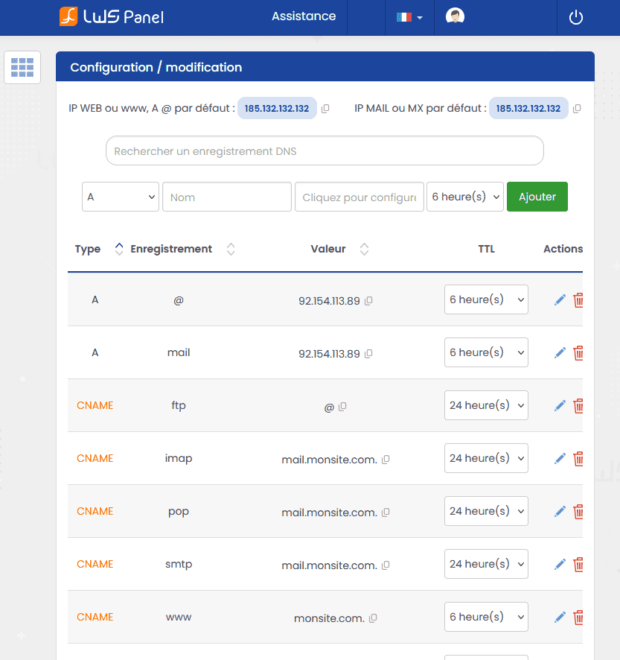This screenshot has width=620, height=660.
Task: Sort records by Type column
Action: (x=119, y=250)
